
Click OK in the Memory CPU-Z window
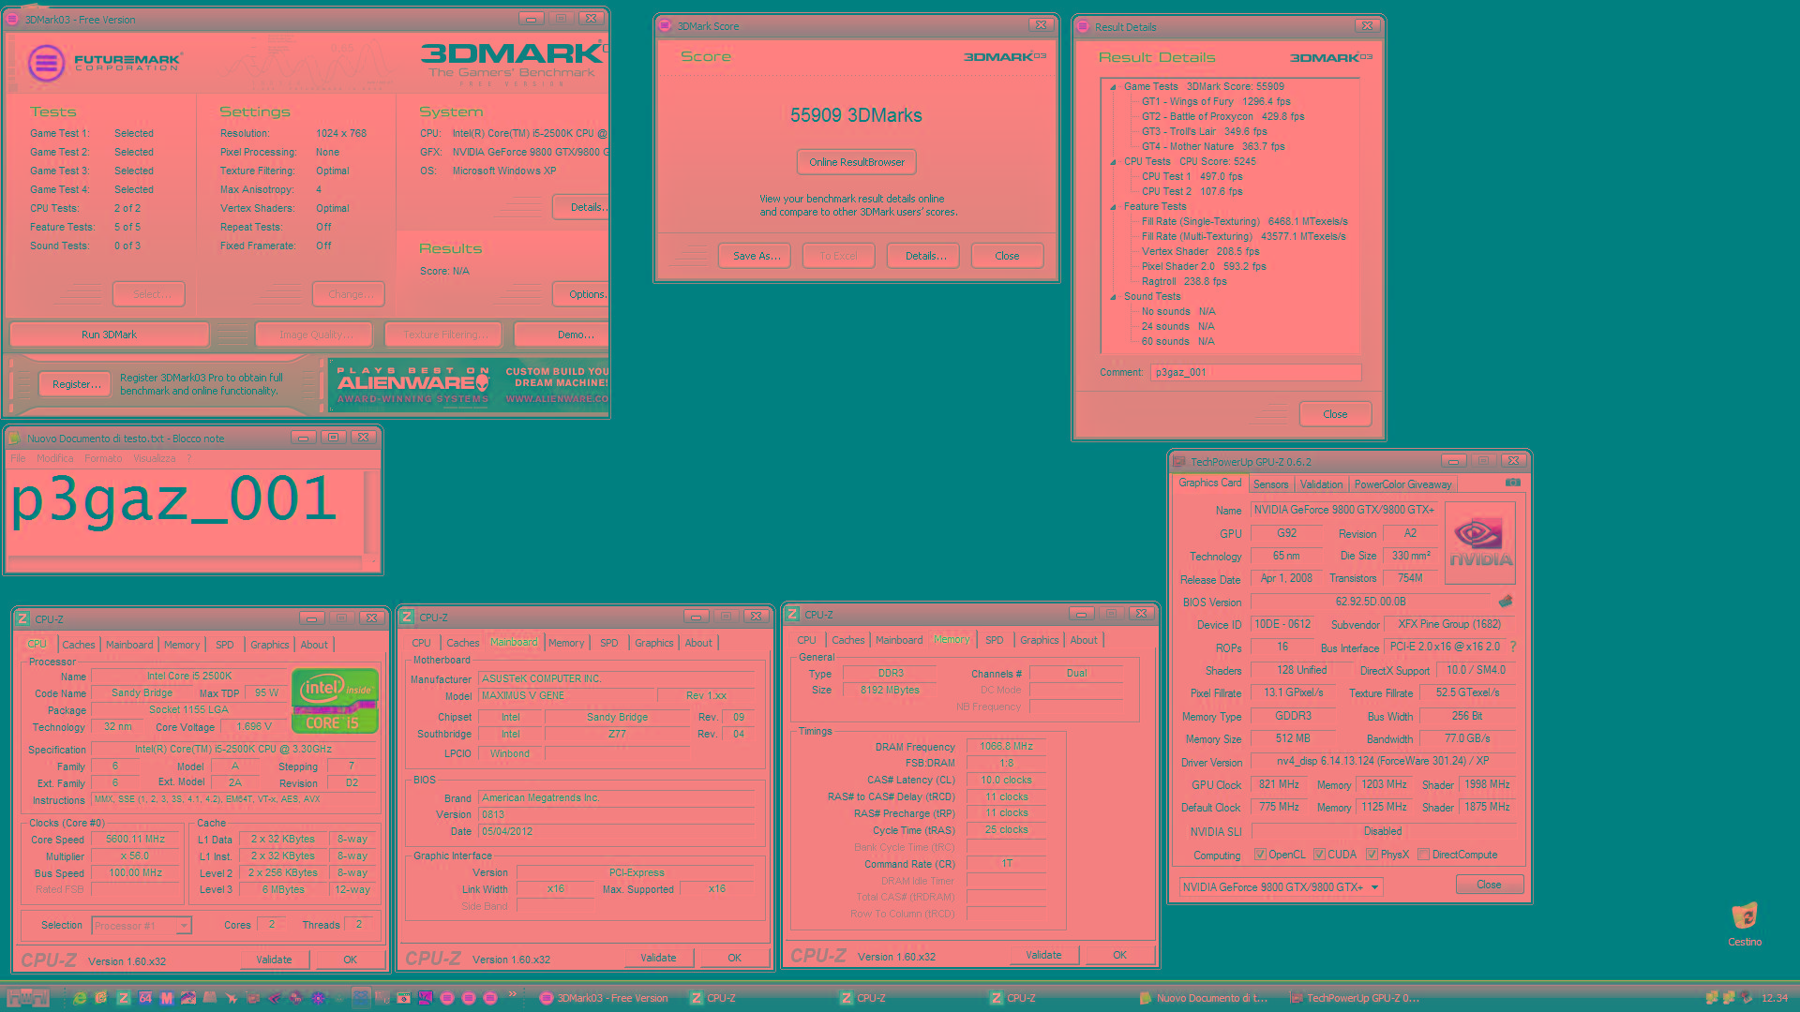(1119, 955)
